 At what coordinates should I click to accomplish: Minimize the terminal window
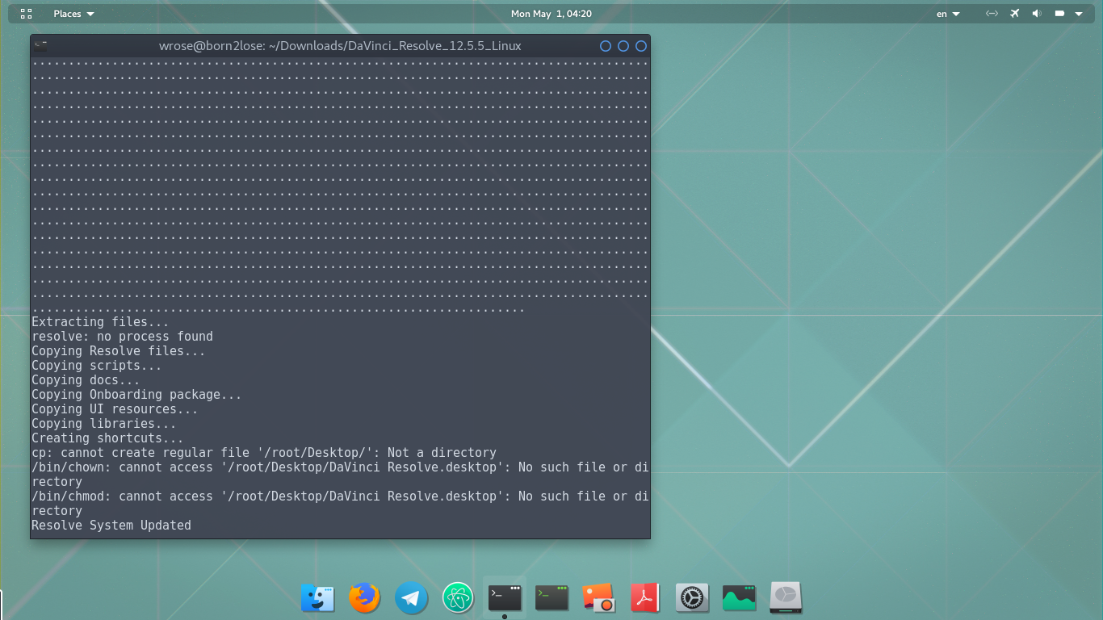(x=606, y=46)
